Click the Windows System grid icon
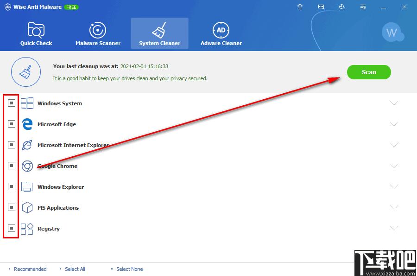This screenshot has height=276, width=417. 27,103
